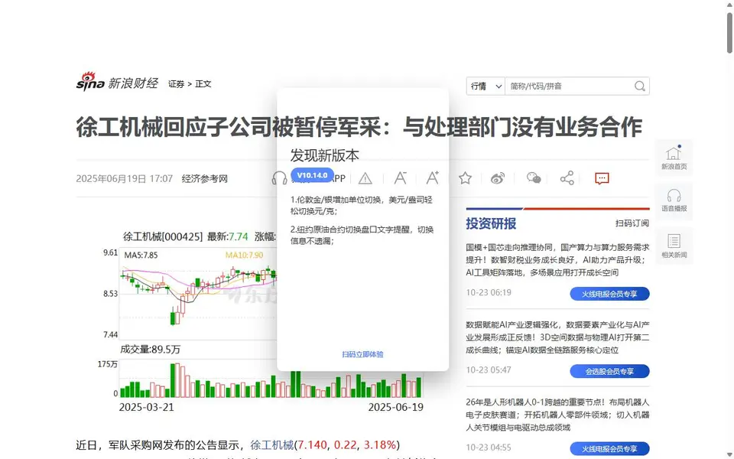734x459 pixels.
Task: Increase font size with A+ icon
Action: (433, 178)
